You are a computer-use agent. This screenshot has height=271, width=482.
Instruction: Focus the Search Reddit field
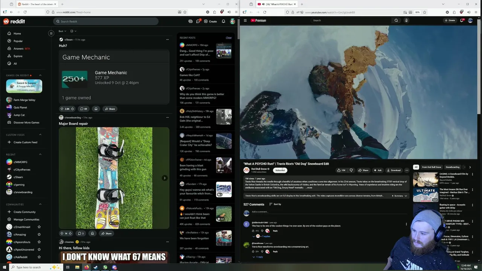point(106,21)
